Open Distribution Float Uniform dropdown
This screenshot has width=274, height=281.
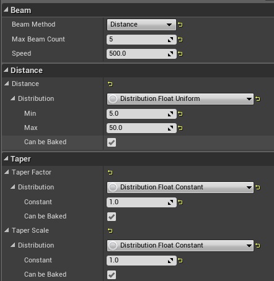tap(180, 99)
